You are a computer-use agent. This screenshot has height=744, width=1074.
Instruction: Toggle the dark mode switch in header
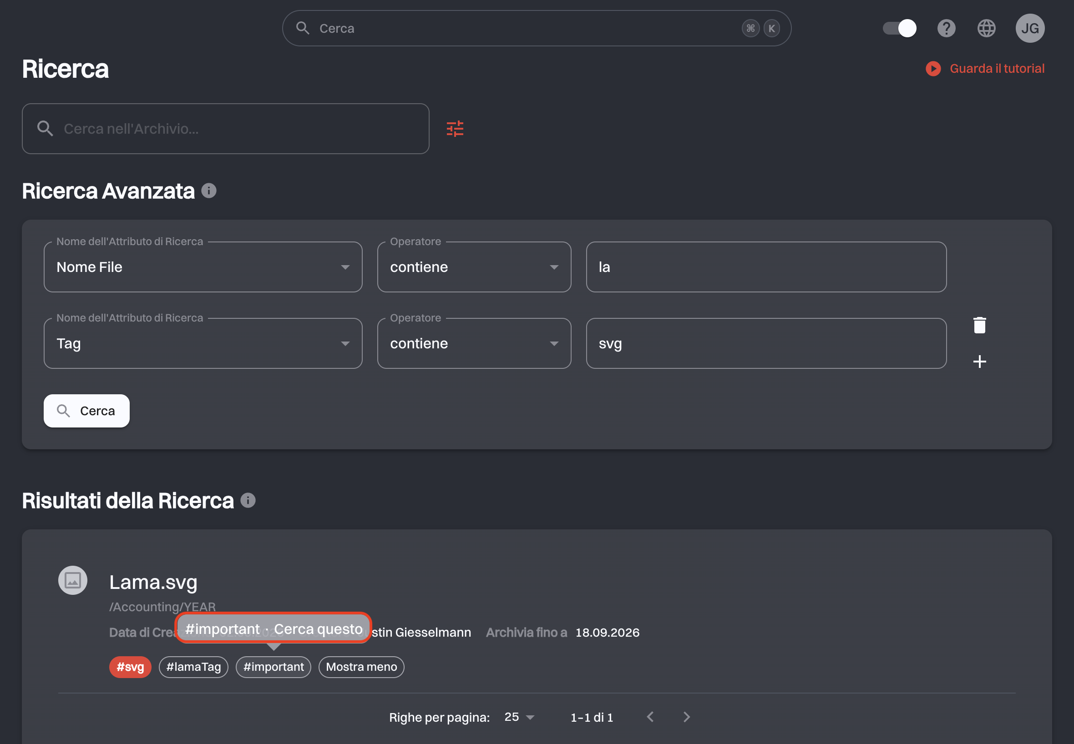899,29
